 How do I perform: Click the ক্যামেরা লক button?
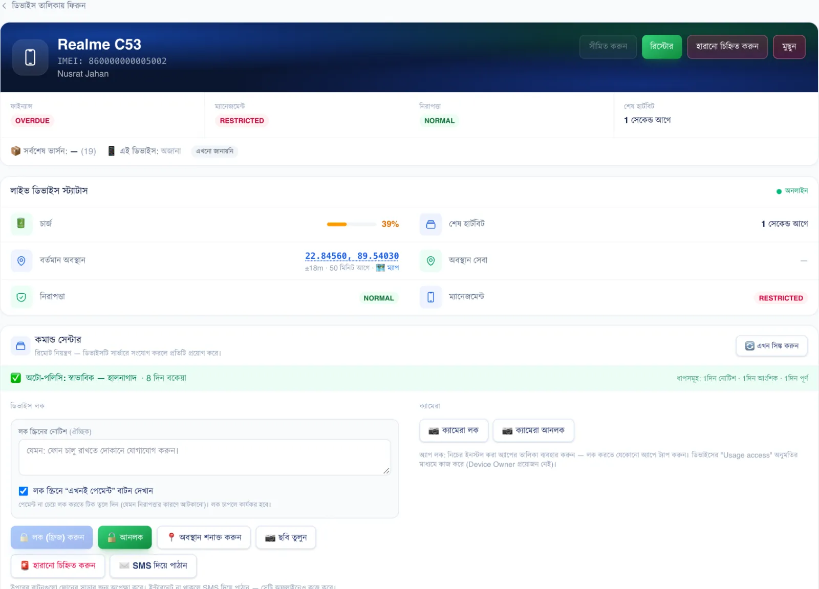coord(454,430)
